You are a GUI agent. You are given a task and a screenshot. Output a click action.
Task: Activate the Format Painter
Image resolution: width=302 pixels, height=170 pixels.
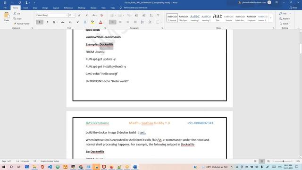(22, 24)
